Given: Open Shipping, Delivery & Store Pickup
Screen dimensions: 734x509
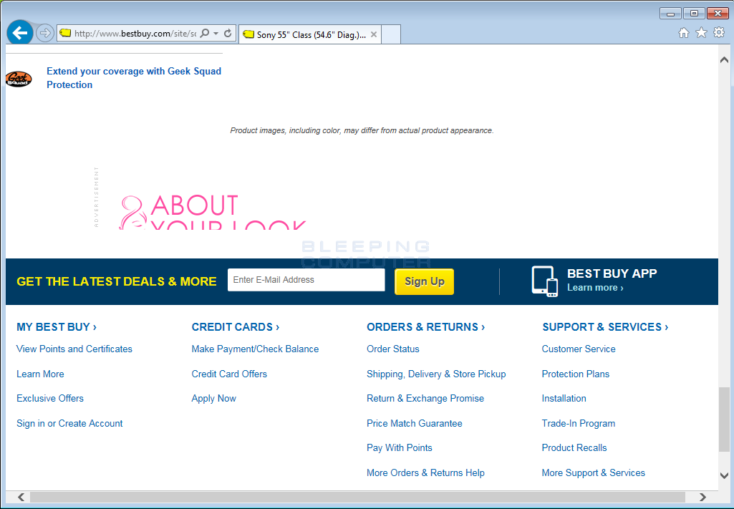Looking at the screenshot, I should pyautogui.click(x=436, y=374).
